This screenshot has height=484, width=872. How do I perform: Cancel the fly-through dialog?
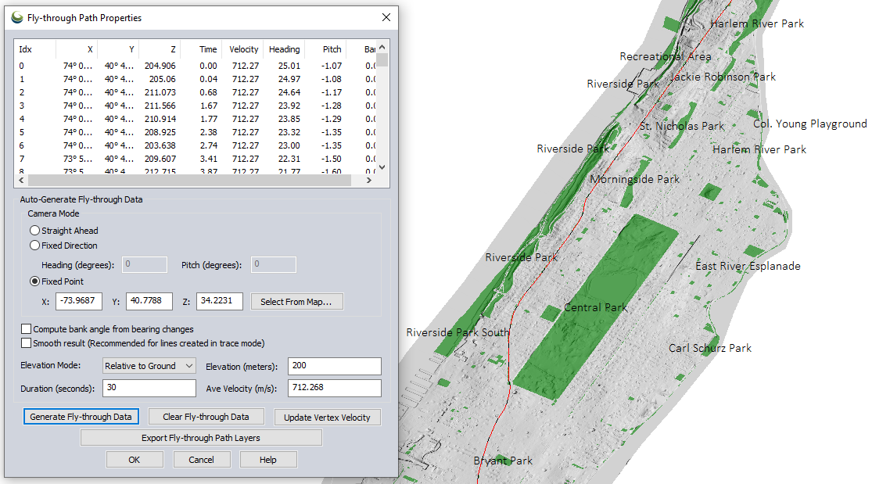point(201,460)
